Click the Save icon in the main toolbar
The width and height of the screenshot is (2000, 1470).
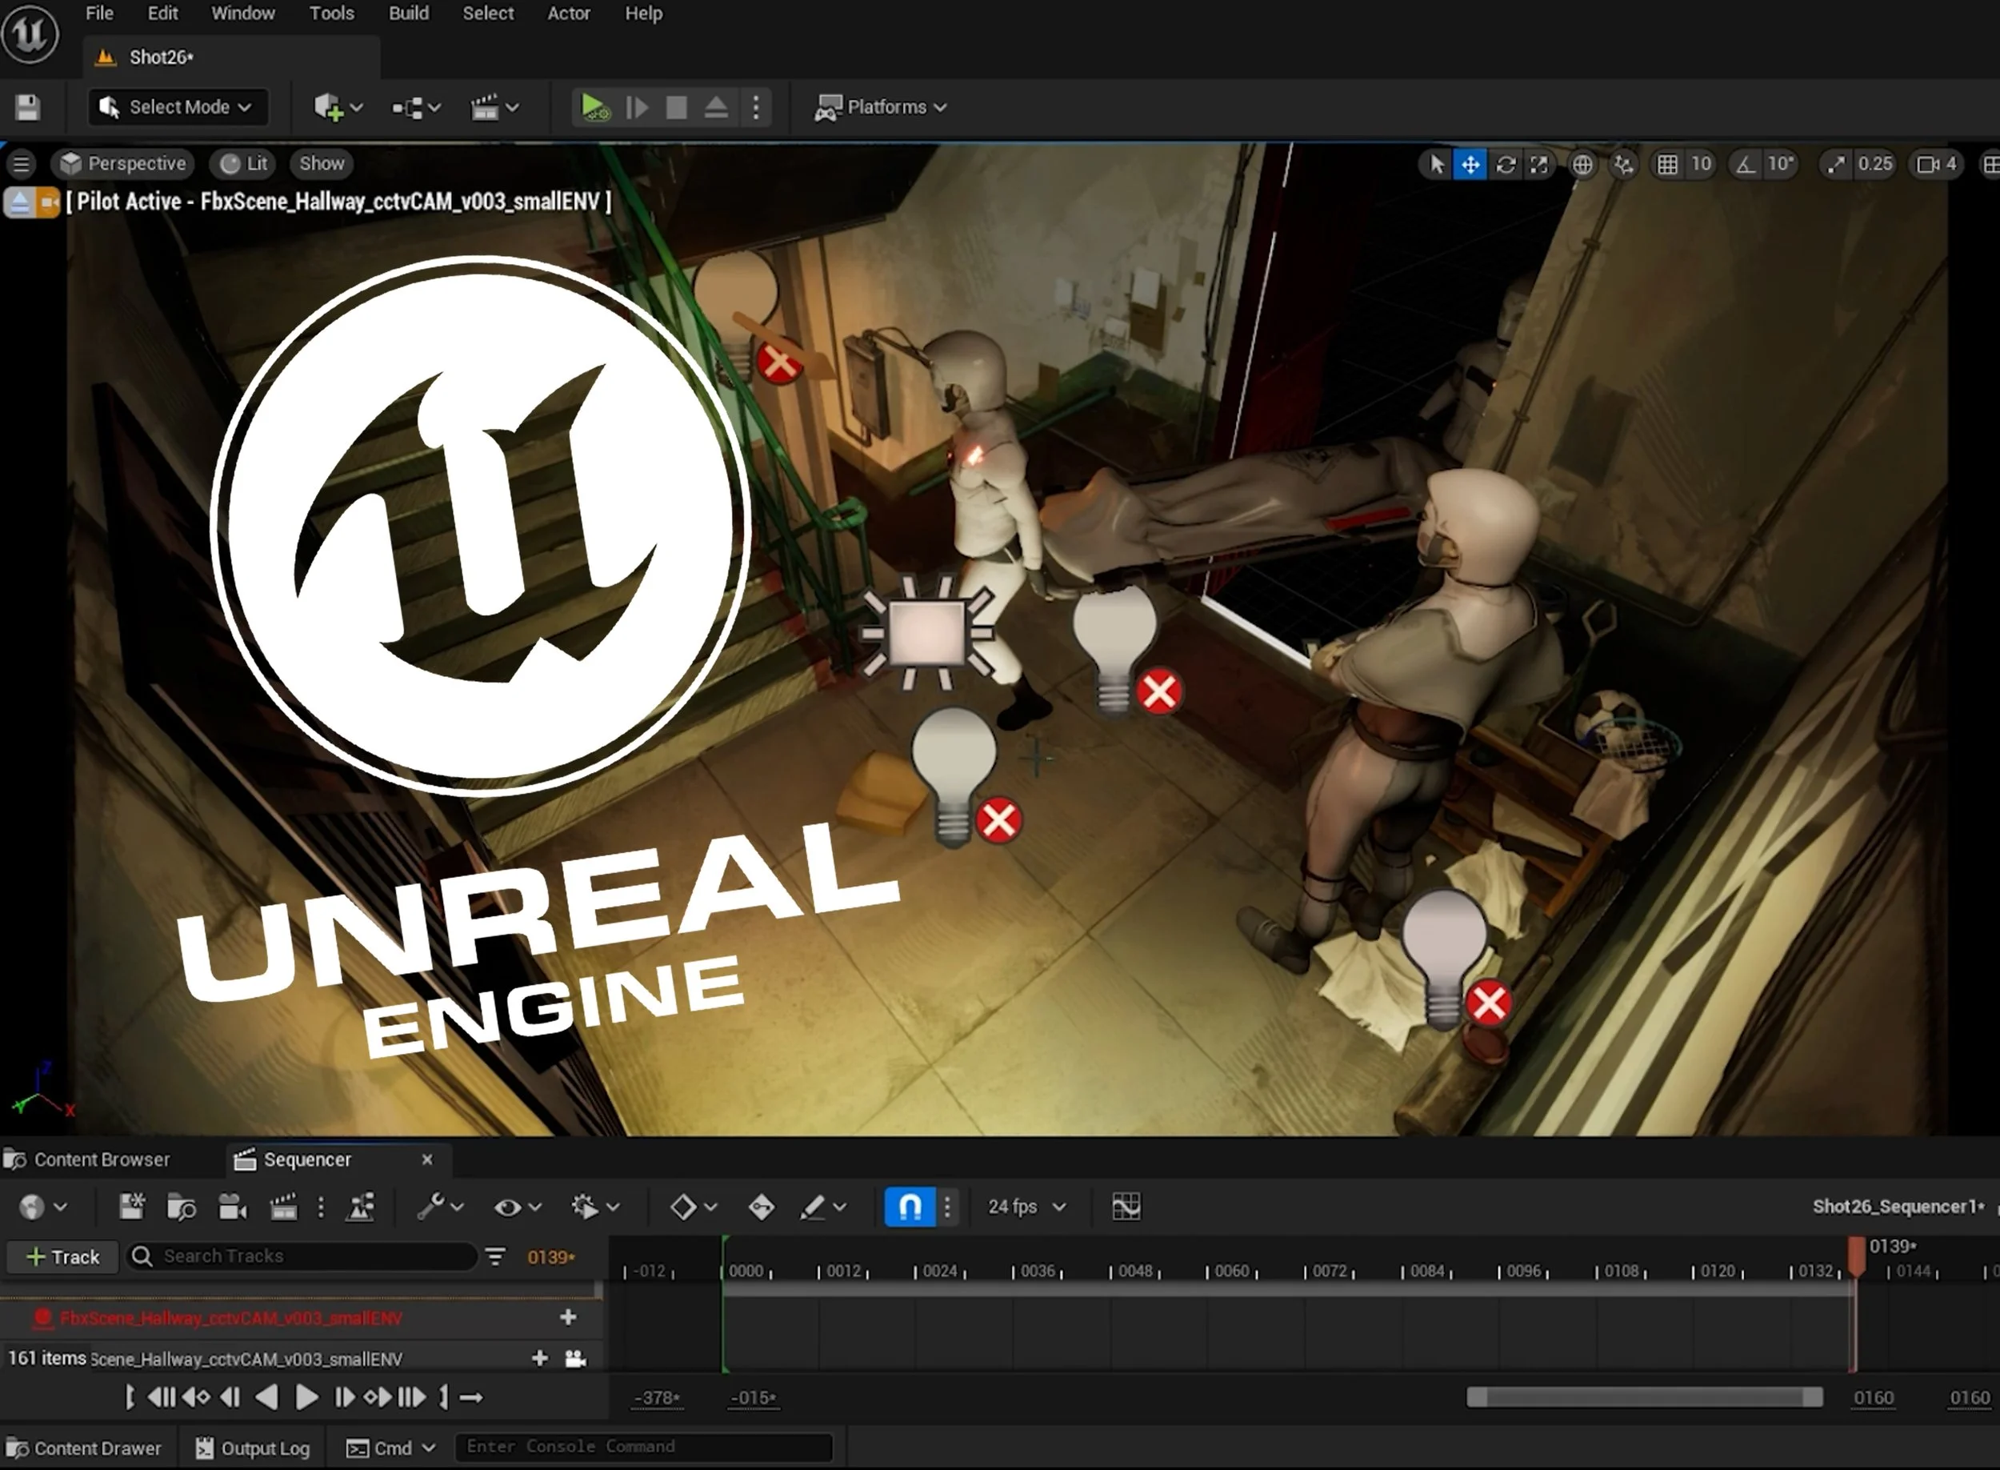[x=30, y=106]
